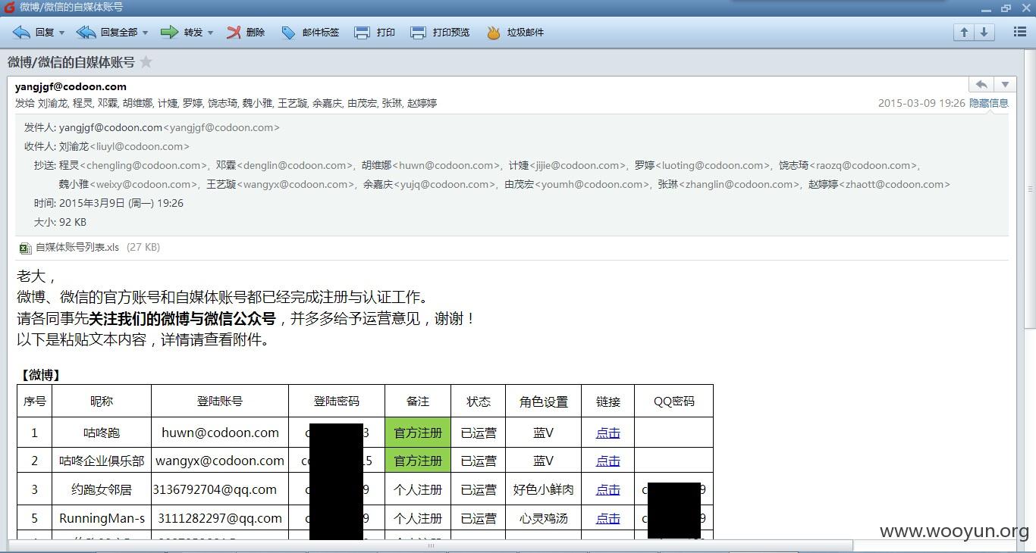The image size is (1036, 553).
Task: Open 邮件标签 tag menu
Action: tap(310, 33)
